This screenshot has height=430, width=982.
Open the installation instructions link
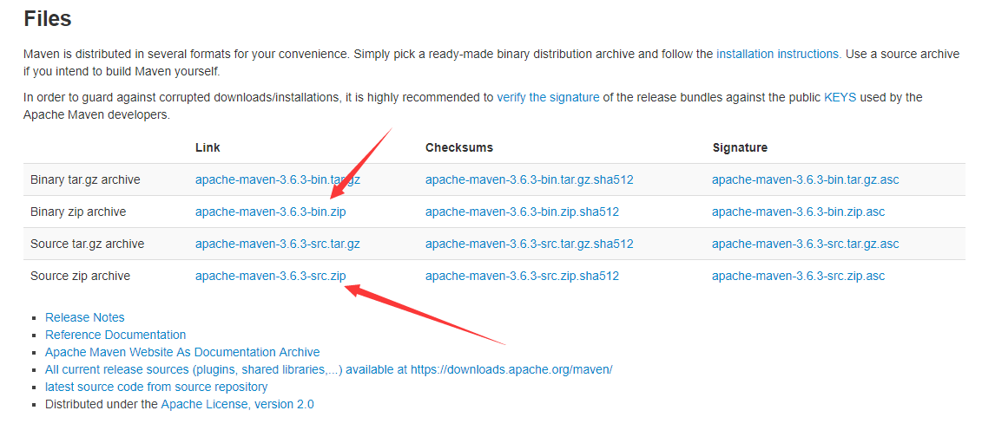pyautogui.click(x=779, y=54)
